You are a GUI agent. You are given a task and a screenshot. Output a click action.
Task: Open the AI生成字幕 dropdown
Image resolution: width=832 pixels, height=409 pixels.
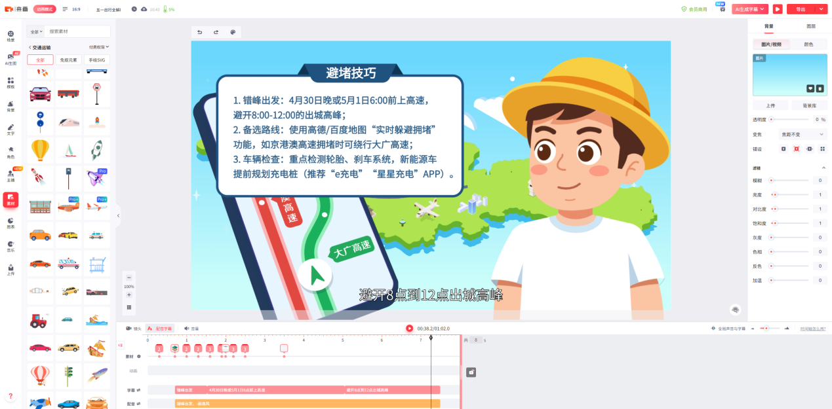click(749, 9)
